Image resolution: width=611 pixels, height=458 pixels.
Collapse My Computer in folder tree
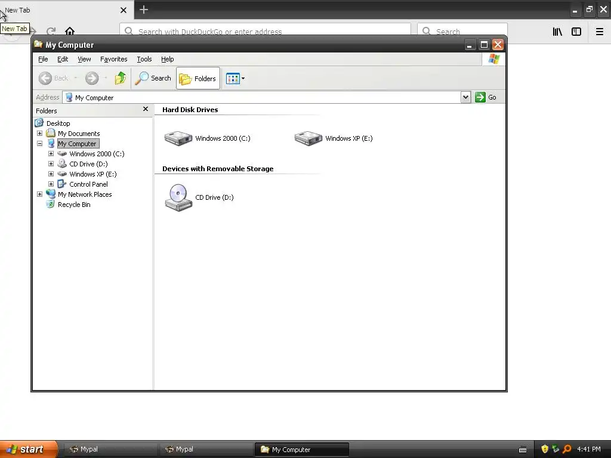pos(39,143)
